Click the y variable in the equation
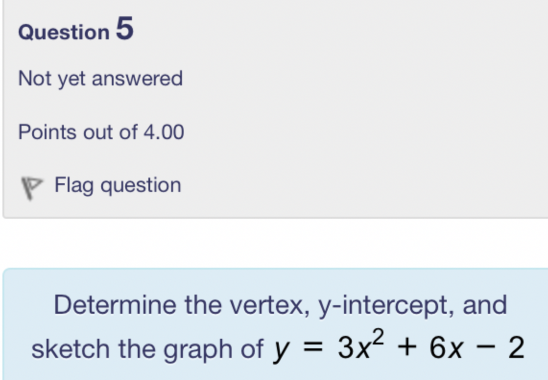The height and width of the screenshot is (380, 548). tap(280, 350)
